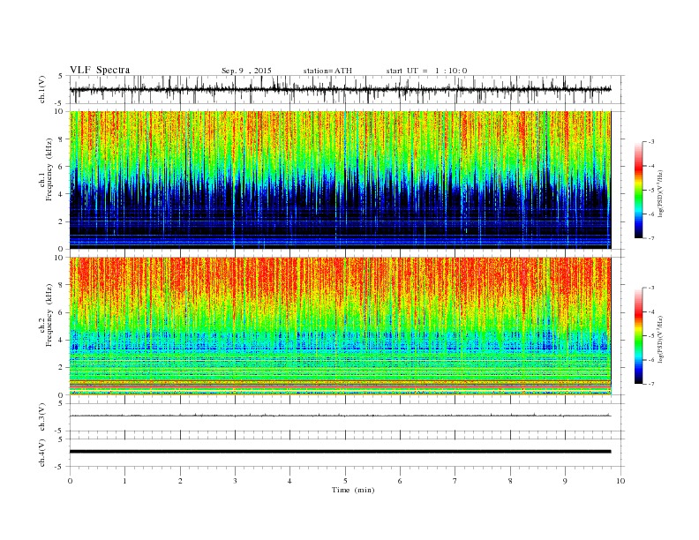Select the date text "Sep. 9 , 2015"

point(246,71)
